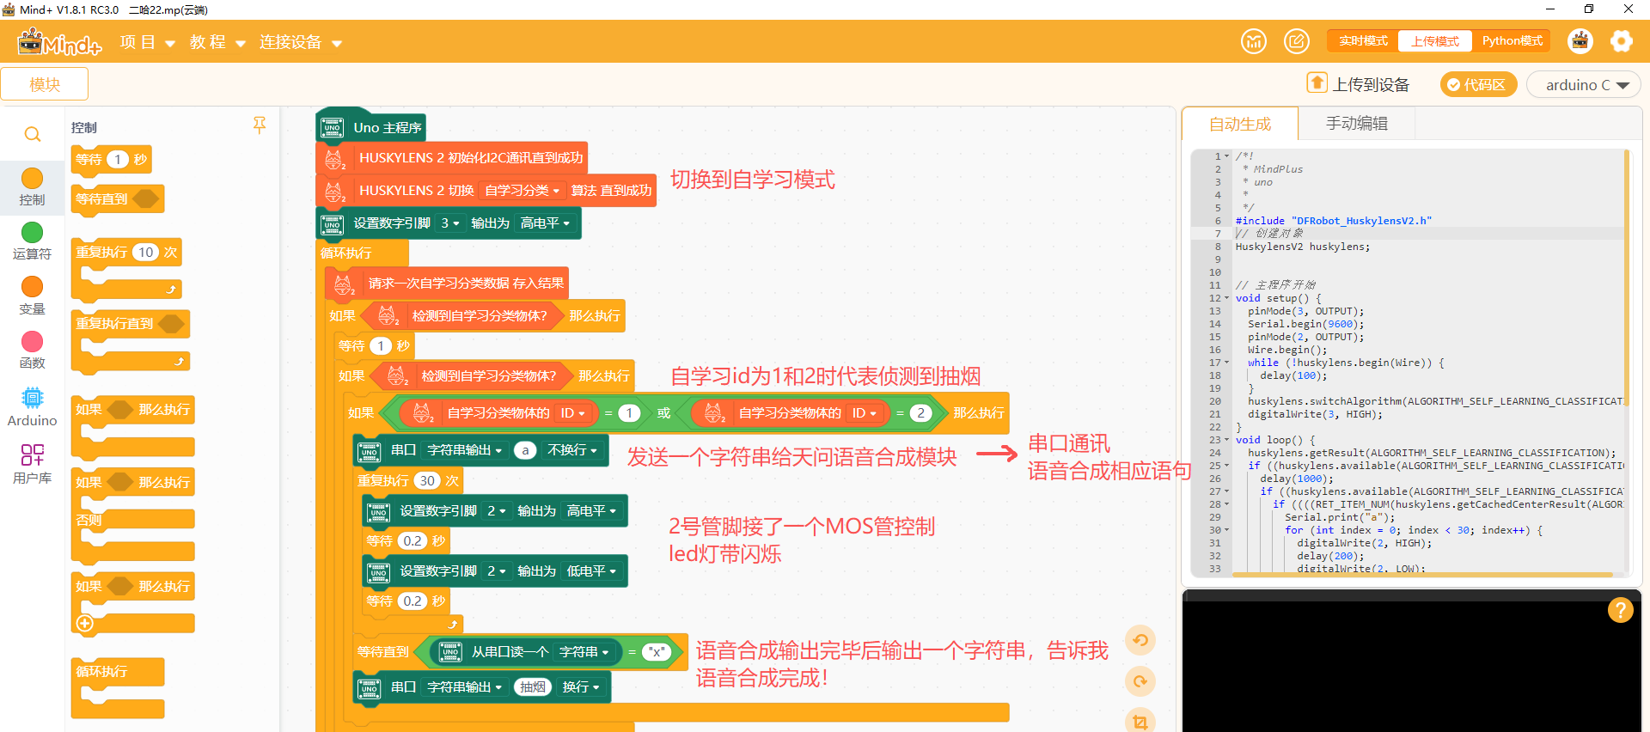Select the 控制 category orange circle
This screenshot has width=1650, height=732.
point(32,178)
